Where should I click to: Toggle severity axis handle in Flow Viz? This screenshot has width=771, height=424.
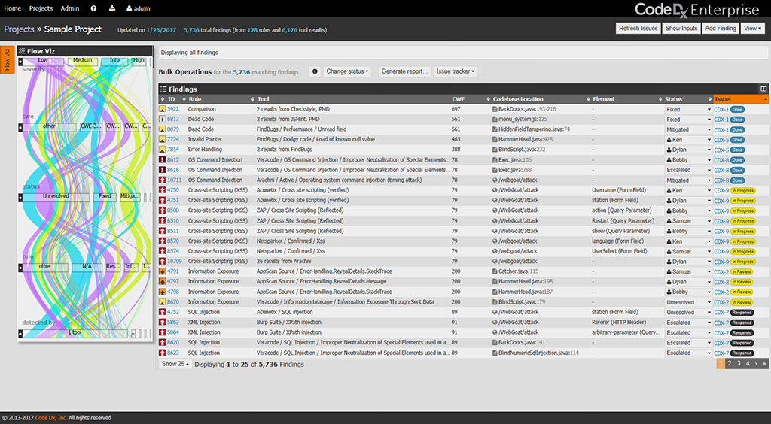tap(20, 62)
